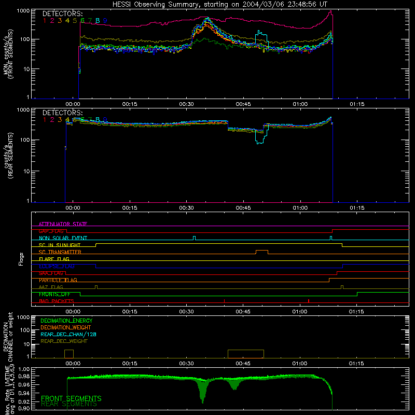Click the HESSI Observing Summary title text
This screenshot has height=415, width=415.
pos(220,5)
